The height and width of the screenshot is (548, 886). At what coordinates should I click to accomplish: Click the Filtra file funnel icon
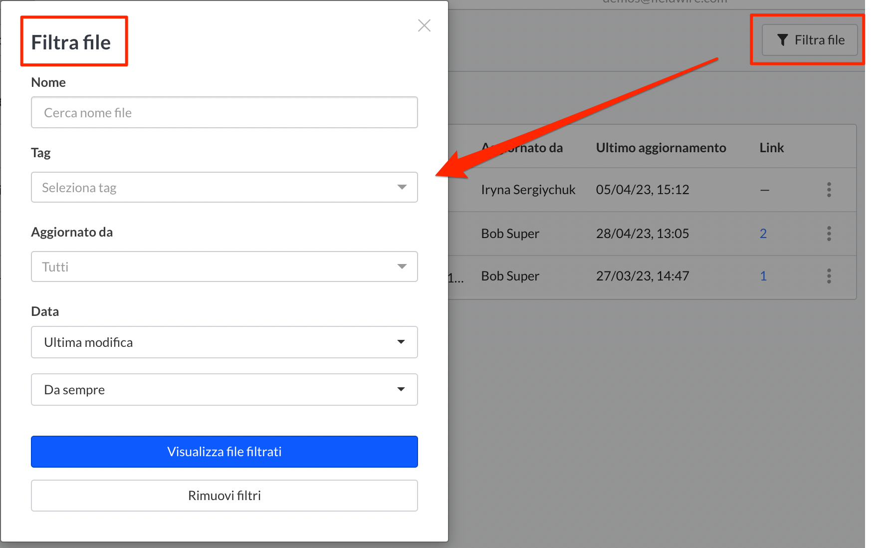(783, 40)
